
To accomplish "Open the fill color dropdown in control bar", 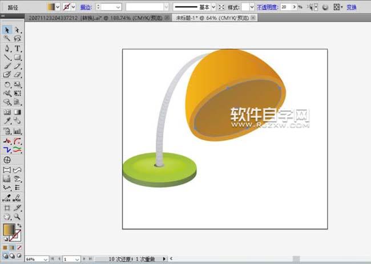I will tap(58, 7).
